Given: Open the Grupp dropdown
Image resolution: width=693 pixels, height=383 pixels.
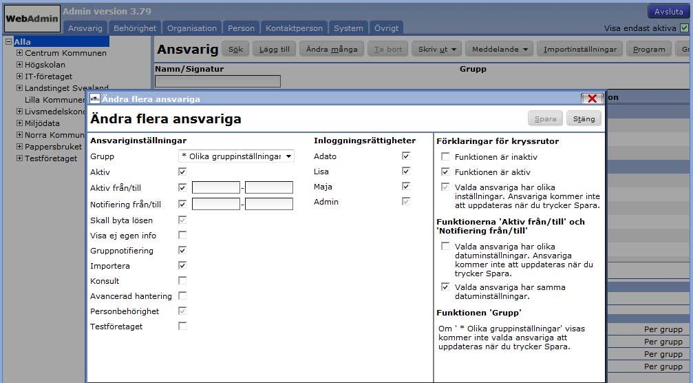Looking at the screenshot, I should 237,156.
